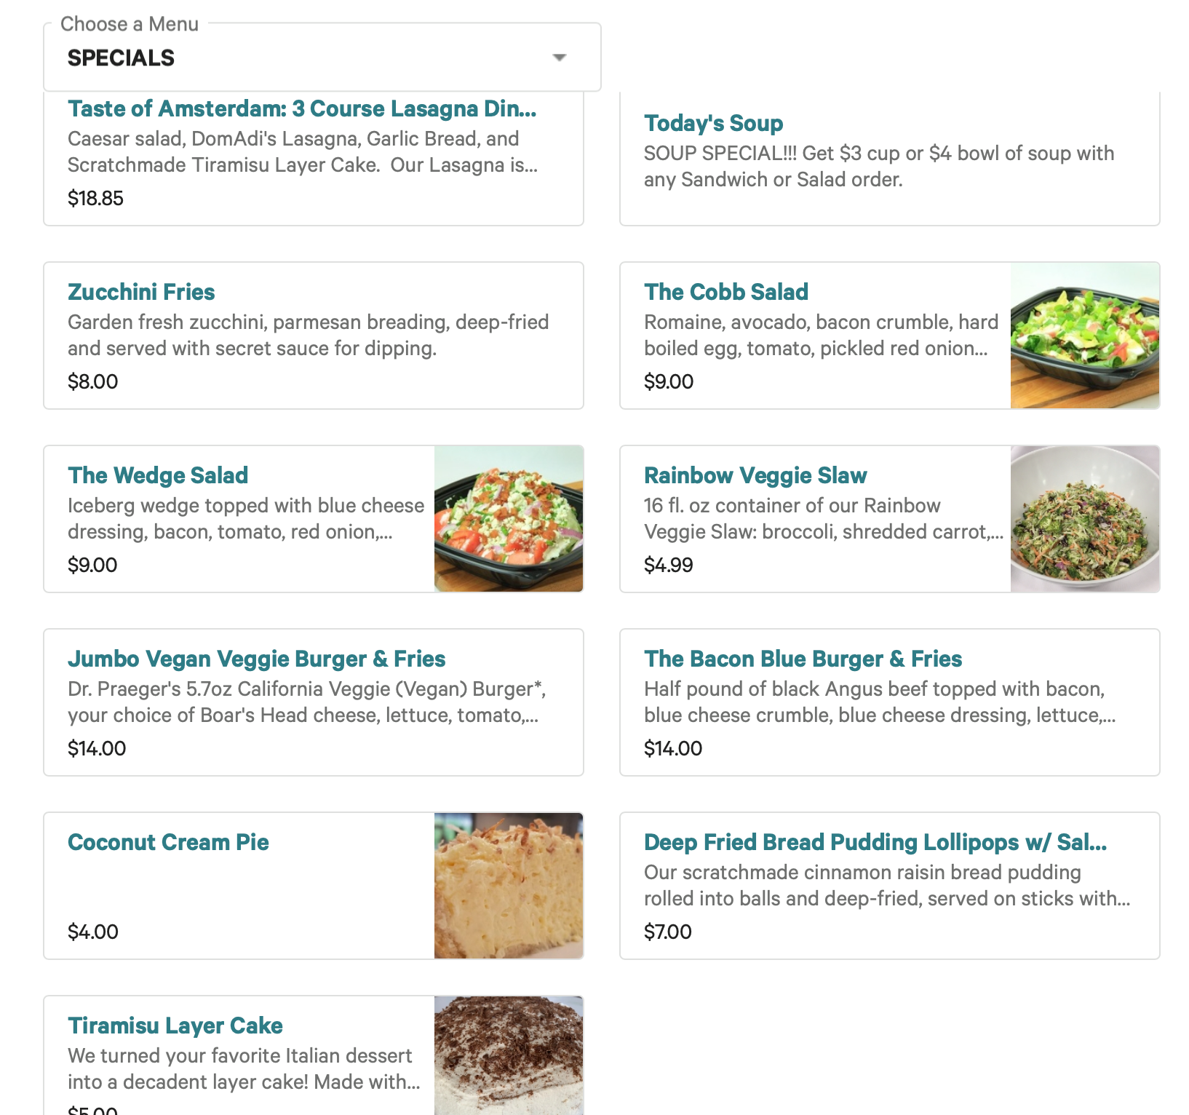This screenshot has width=1189, height=1115.
Task: Click the Rainbow Veggie Slaw bowl image
Action: (x=1084, y=519)
